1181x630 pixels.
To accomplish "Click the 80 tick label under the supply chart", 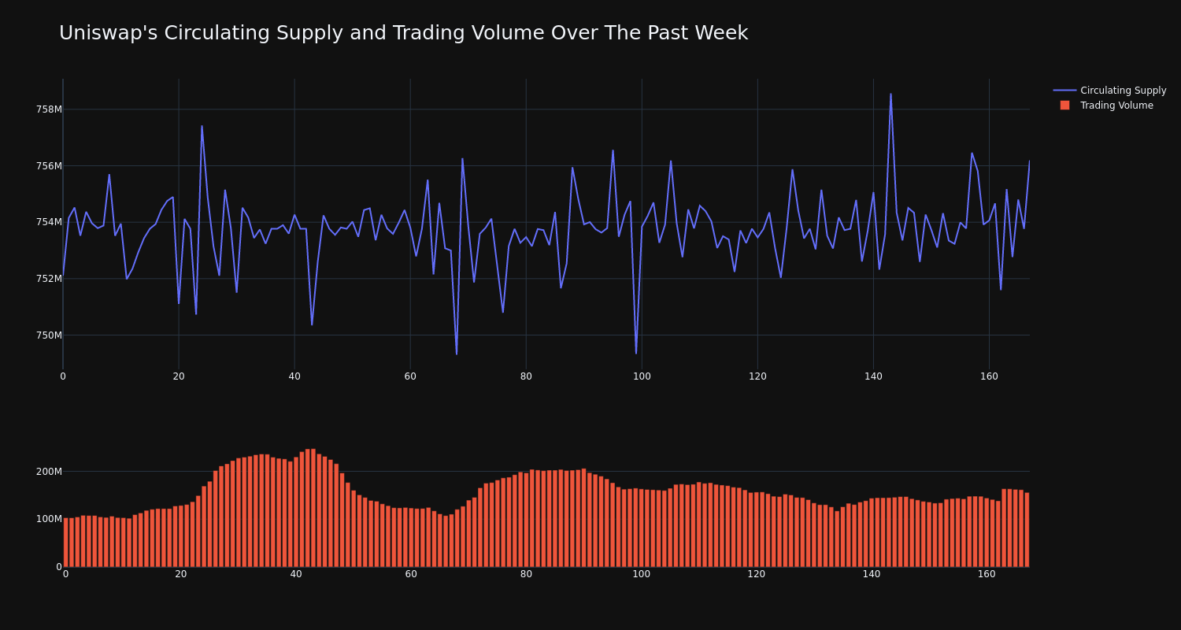I will pos(526,376).
